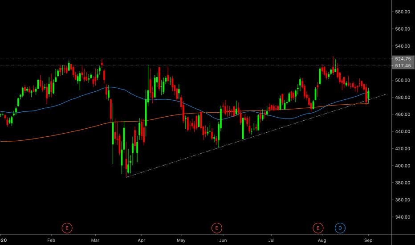The width and height of the screenshot is (415, 245).
Task: Open the late May earnings marker
Action: [x=217, y=228]
